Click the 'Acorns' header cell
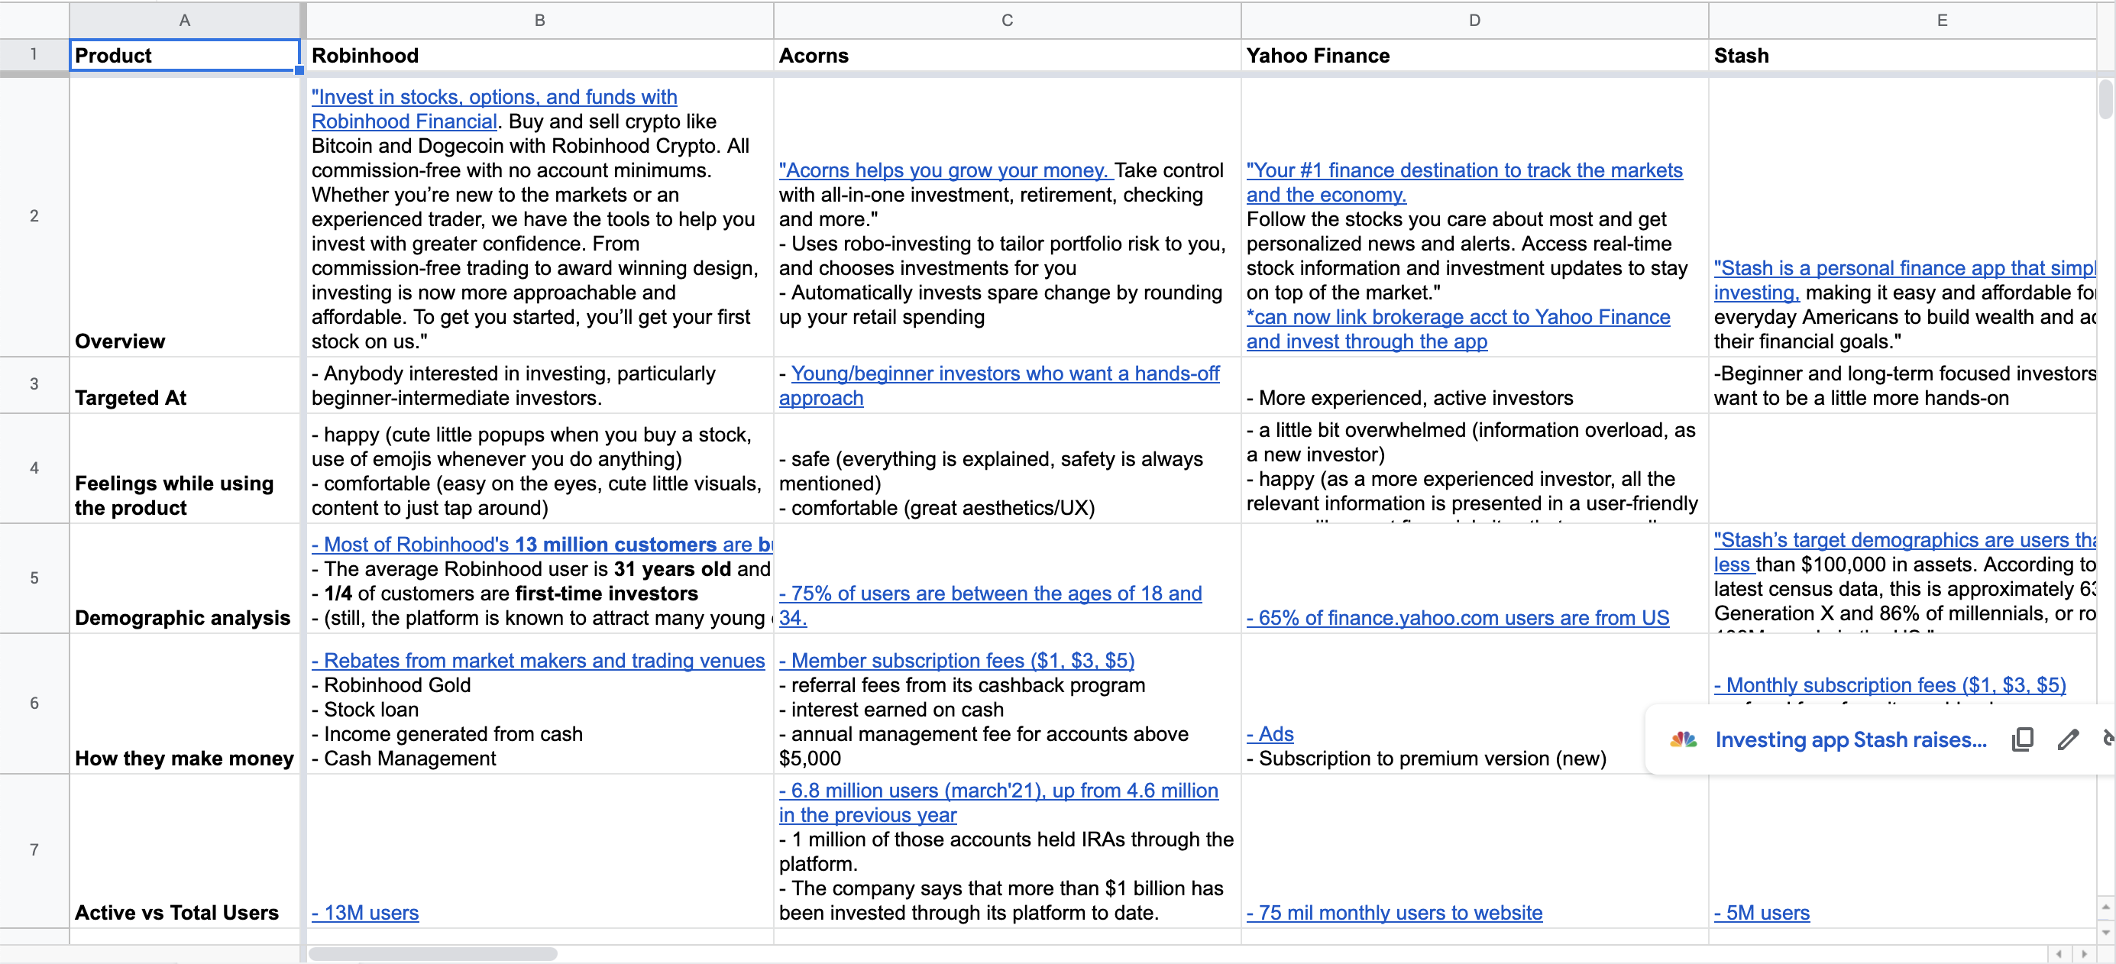The width and height of the screenshot is (2116, 964). click(x=1007, y=55)
